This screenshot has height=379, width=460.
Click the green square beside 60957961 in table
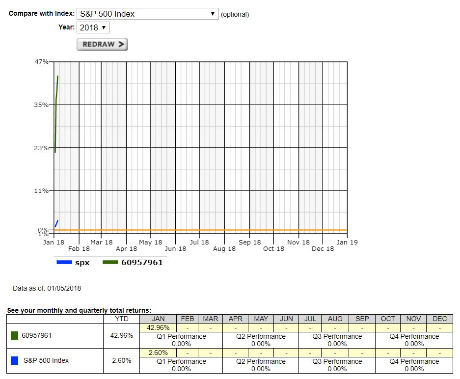[14, 335]
